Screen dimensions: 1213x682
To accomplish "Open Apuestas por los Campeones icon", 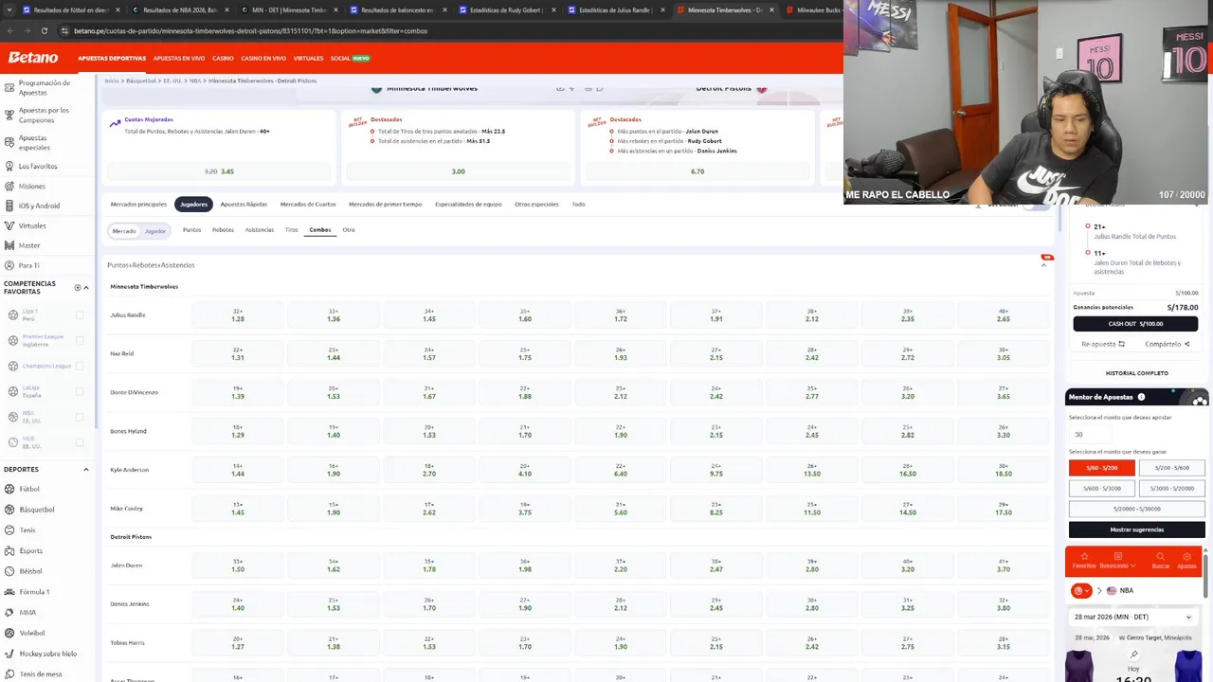I will [x=9, y=115].
